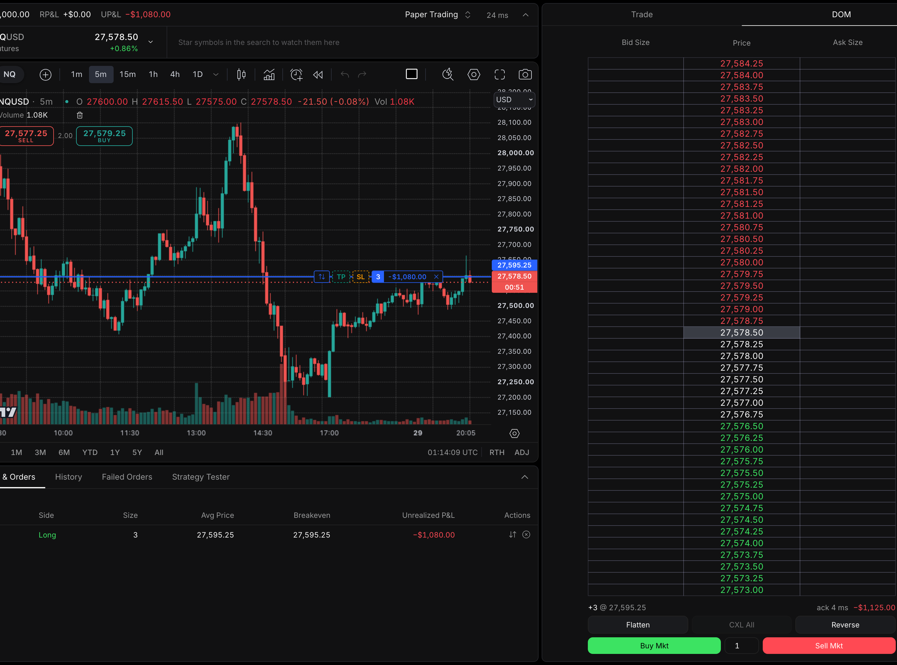Viewport: 897px width, 665px height.
Task: Collapse the positions and orders panel
Action: [525, 477]
